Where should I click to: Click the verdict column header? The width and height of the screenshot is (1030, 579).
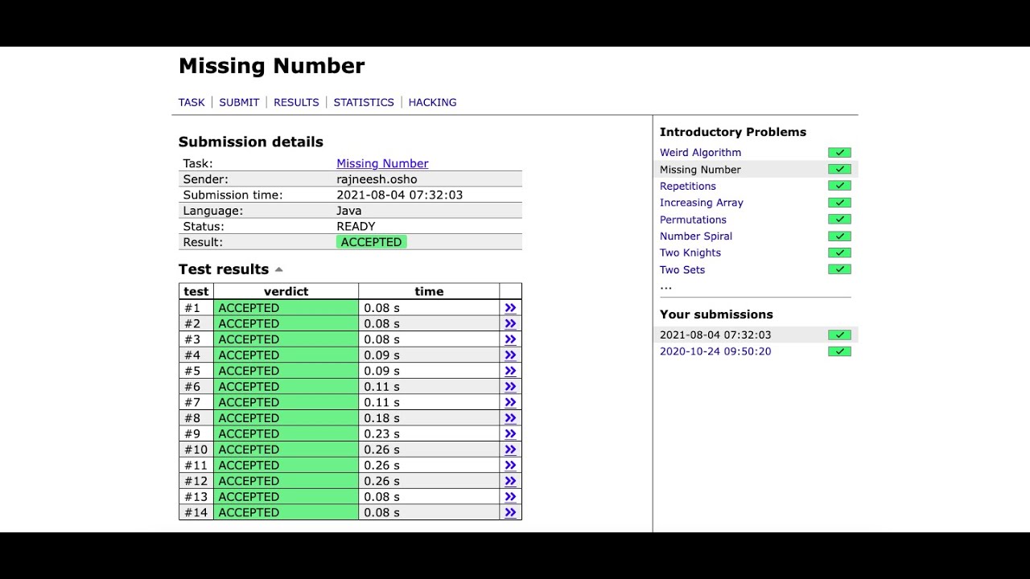pos(286,291)
